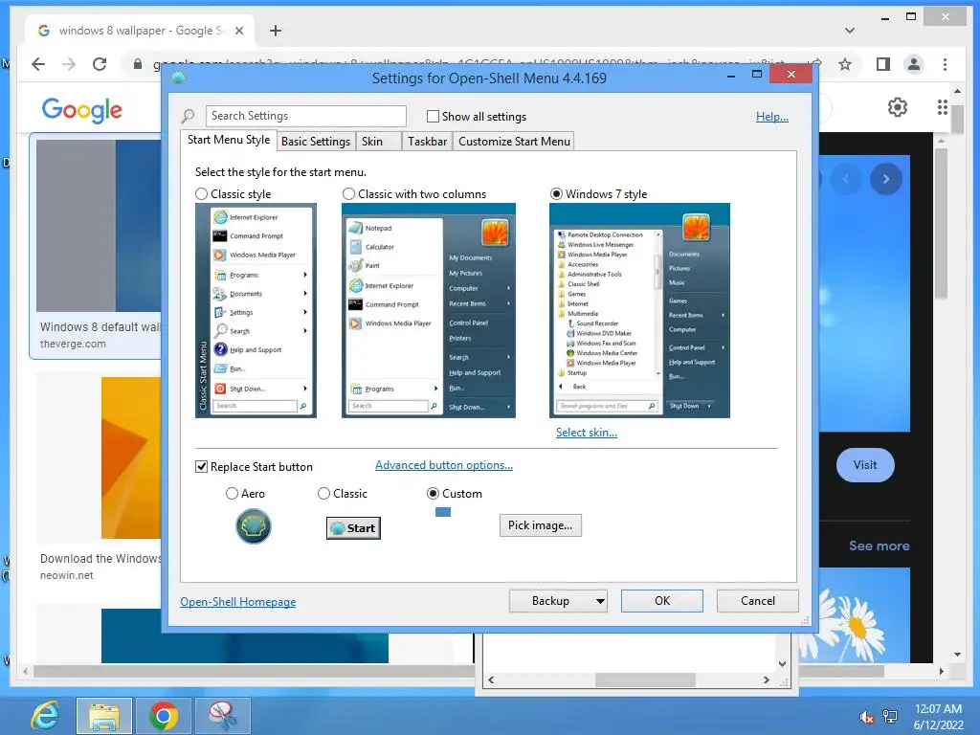
Task: Open the Backup dropdown arrow
Action: pyautogui.click(x=600, y=601)
